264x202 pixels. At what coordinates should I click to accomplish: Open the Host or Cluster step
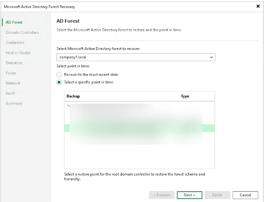pos(18,53)
